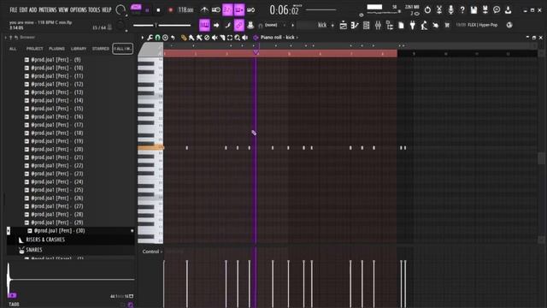
Task: Open the Mixer view icon
Action: point(378,25)
